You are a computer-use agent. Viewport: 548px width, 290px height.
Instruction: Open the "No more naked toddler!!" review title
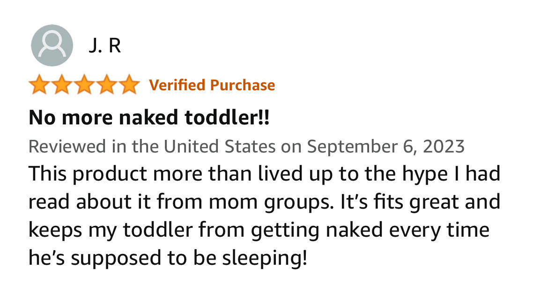[x=149, y=118]
